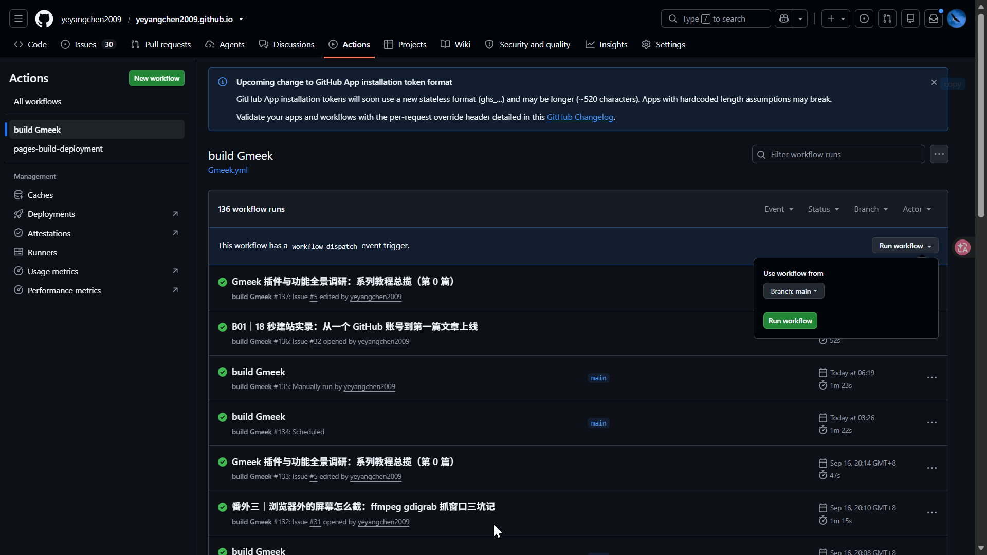Image resolution: width=987 pixels, height=555 pixels.
Task: Open the yeyangchen2009 owner link
Action: tap(92, 19)
